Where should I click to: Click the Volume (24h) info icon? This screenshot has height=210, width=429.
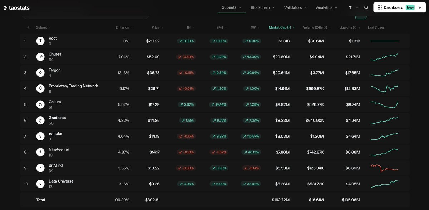(x=326, y=27)
